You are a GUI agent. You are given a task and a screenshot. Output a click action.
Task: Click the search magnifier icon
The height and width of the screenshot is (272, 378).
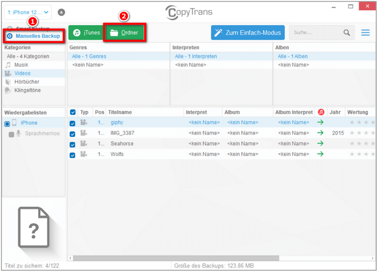click(x=346, y=33)
